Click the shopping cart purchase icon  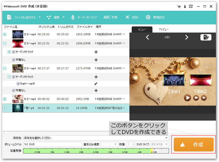point(179,7)
